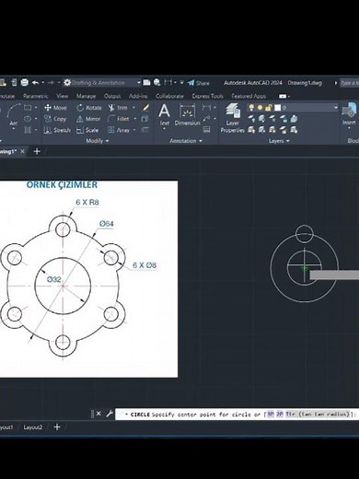Close the Drawing1 file tab
Viewport: 359px width, 479px height.
(22, 151)
